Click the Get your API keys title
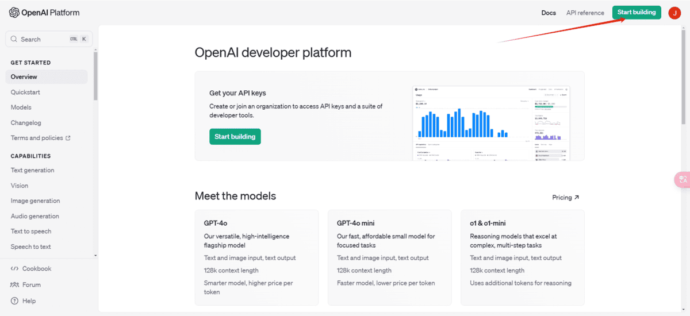This screenshot has height=316, width=690. (x=237, y=93)
